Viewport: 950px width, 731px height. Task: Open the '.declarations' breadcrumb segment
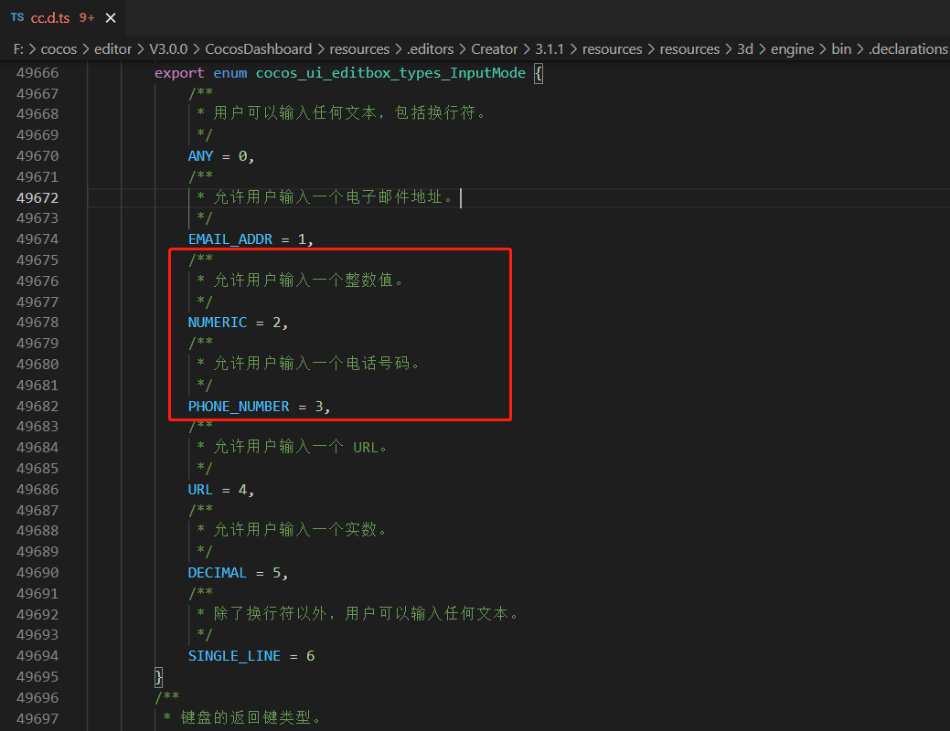click(x=909, y=49)
